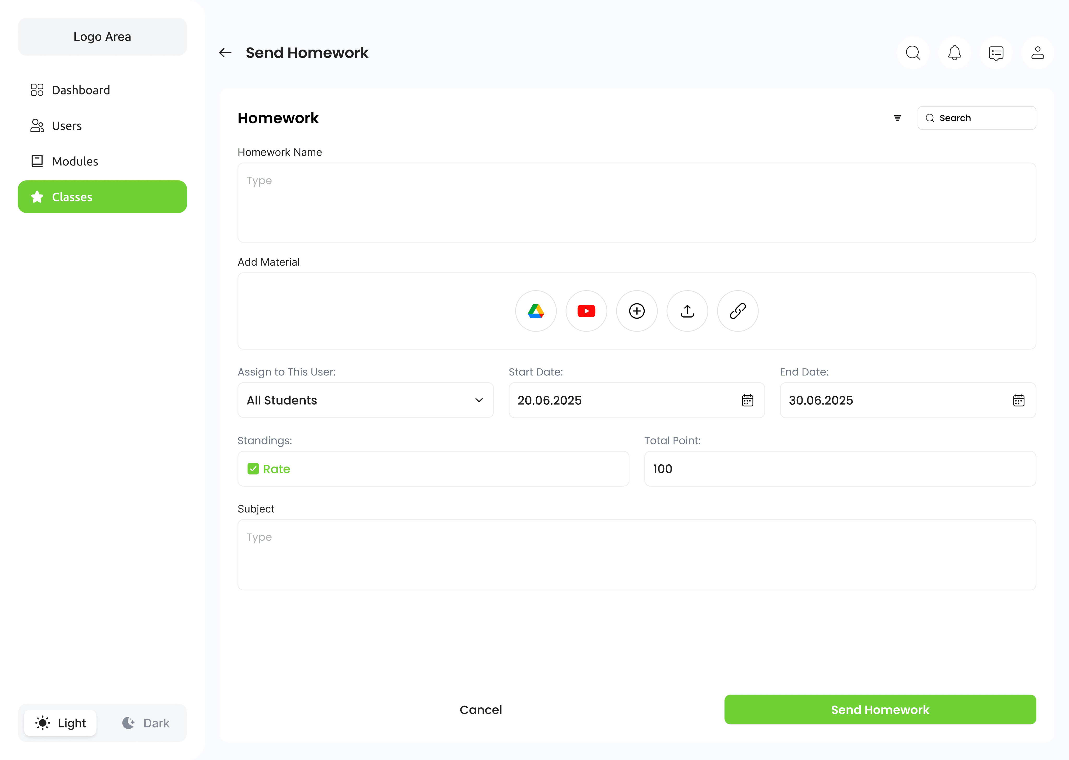The width and height of the screenshot is (1069, 760).
Task: Click the Google Drive material icon
Action: point(536,311)
